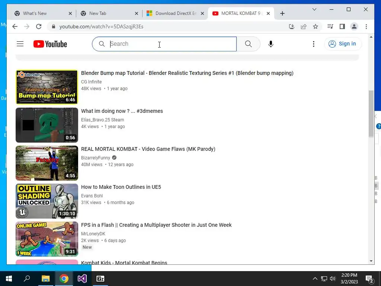
Task: Click the page vertical scrollbar thumb
Action: pyautogui.click(x=371, y=113)
